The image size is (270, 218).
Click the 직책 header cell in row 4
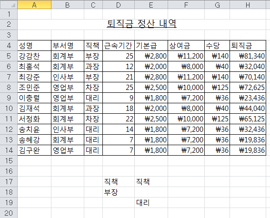coord(93,46)
